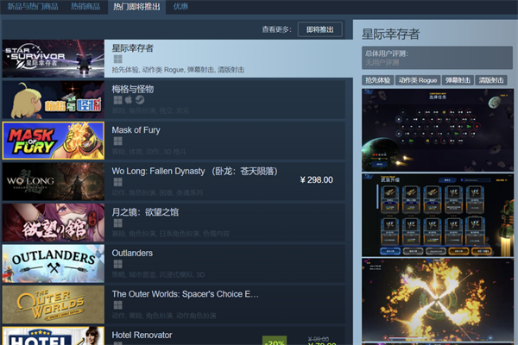Viewport: 518px width, 345px height.
Task: Open the Mask of Fury capsule image
Action: coord(54,141)
